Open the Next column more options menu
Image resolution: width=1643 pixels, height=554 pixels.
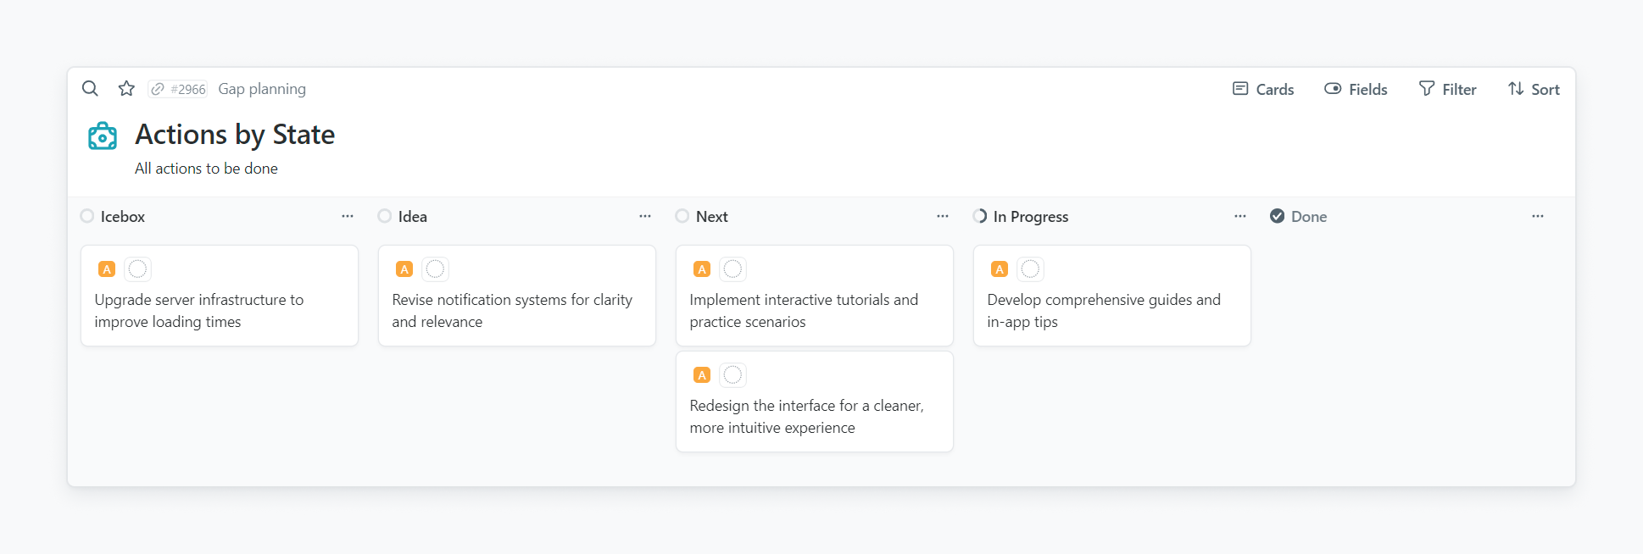tap(943, 216)
